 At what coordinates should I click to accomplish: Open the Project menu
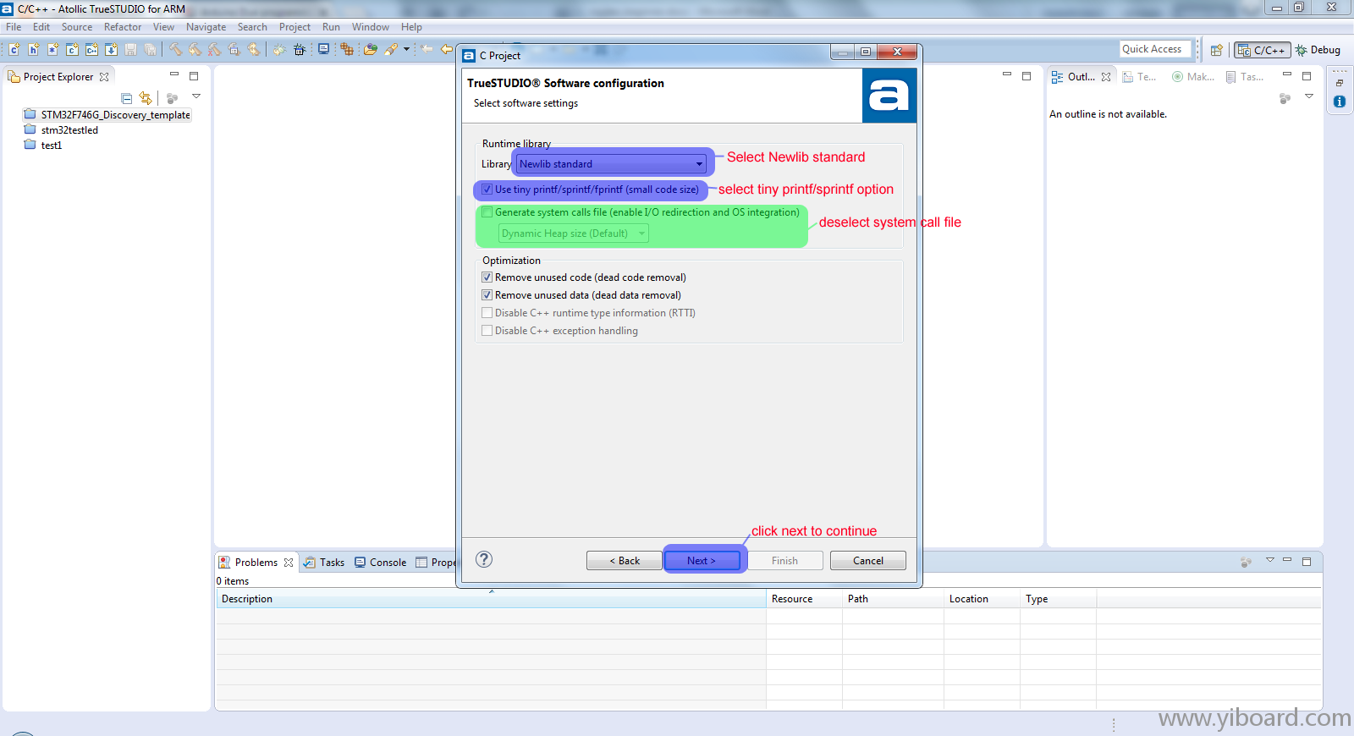(x=294, y=27)
